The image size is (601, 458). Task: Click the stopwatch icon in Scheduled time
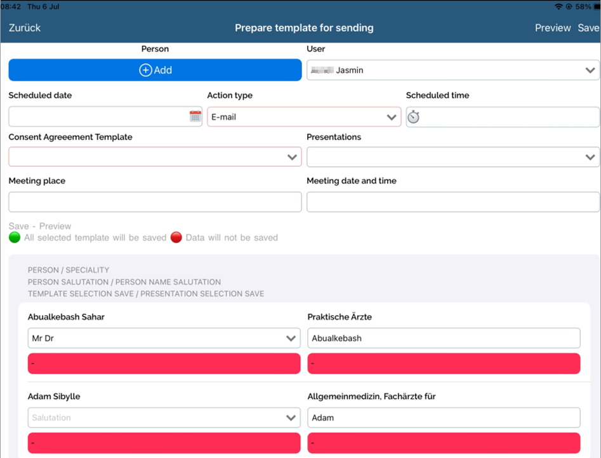[x=414, y=117]
